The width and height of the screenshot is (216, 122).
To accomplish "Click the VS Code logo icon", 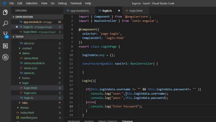I will pos(4,3).
